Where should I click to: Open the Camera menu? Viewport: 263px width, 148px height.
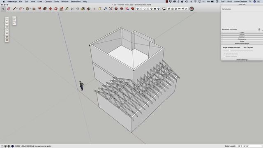point(48,2)
